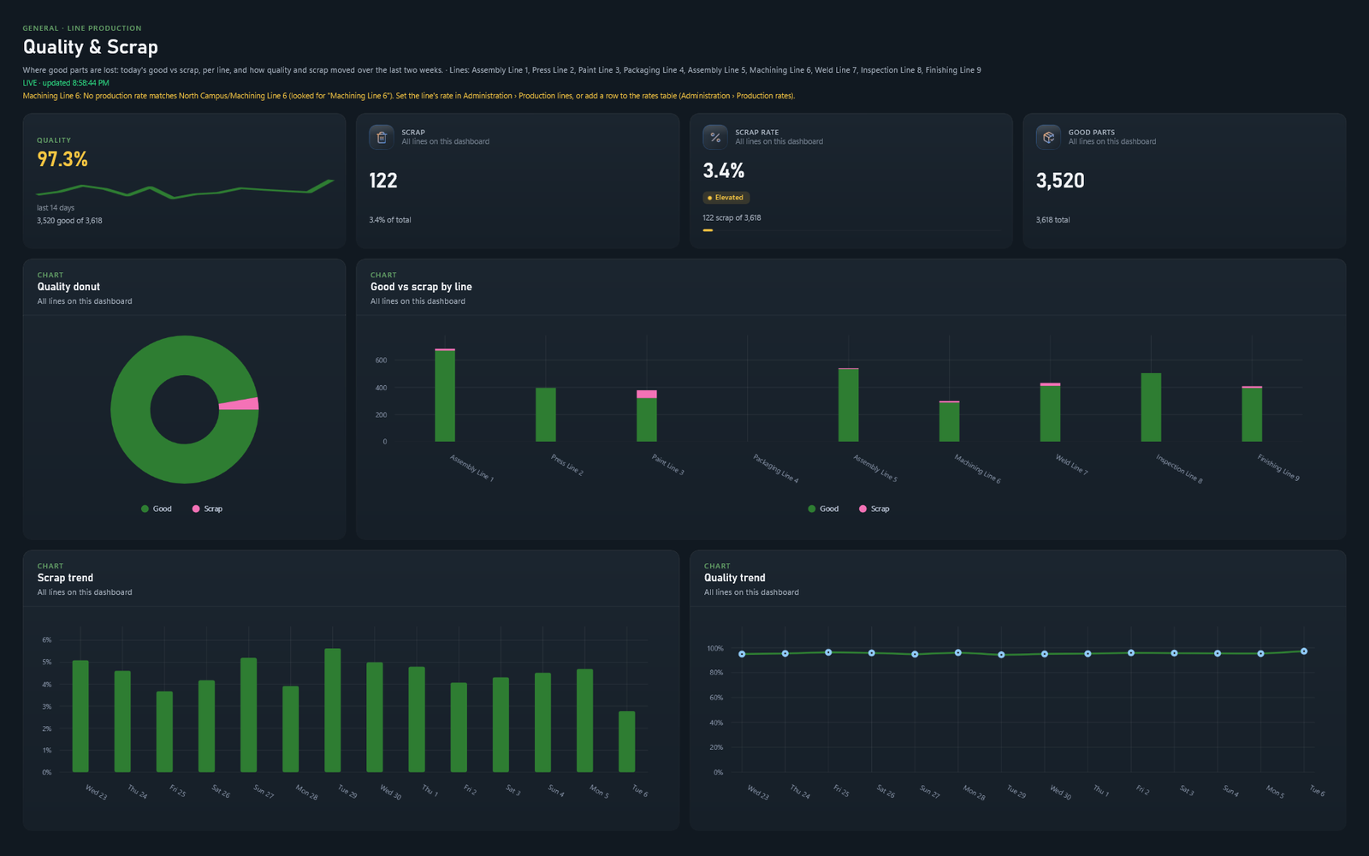Select the Machining Line 6 bar

949,421
